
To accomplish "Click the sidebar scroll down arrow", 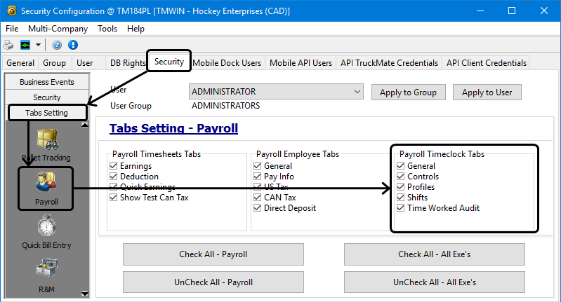I will (85, 293).
